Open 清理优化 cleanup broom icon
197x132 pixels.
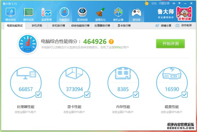click(x=100, y=12)
